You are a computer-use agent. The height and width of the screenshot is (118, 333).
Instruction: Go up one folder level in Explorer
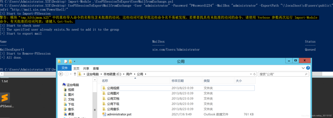pyautogui.click(x=75, y=74)
